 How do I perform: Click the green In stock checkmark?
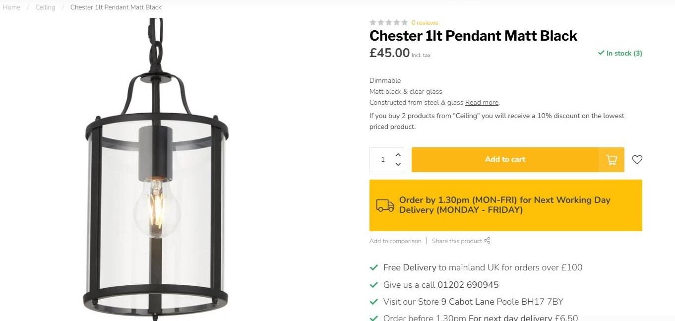pos(601,53)
